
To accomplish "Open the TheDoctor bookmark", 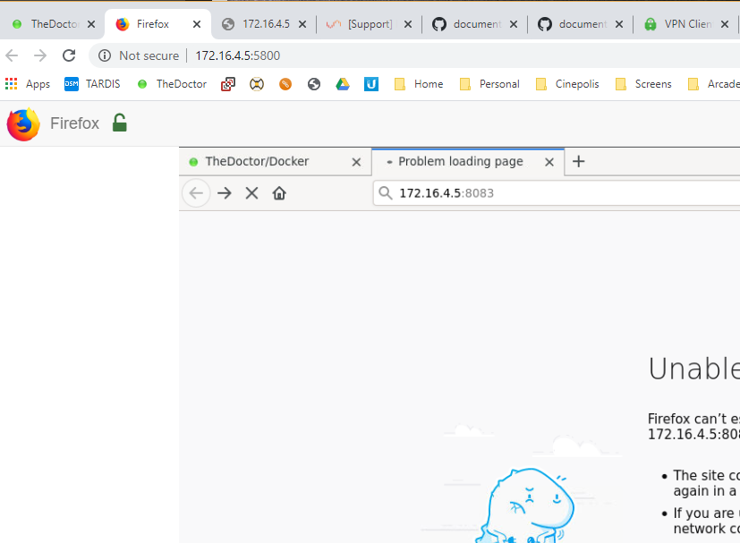I will 172,84.
